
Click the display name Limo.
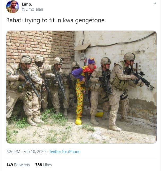click(27, 4)
